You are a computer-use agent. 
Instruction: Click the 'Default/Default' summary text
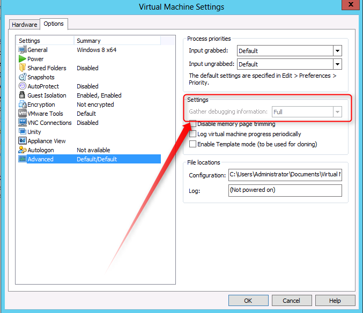[x=97, y=159]
